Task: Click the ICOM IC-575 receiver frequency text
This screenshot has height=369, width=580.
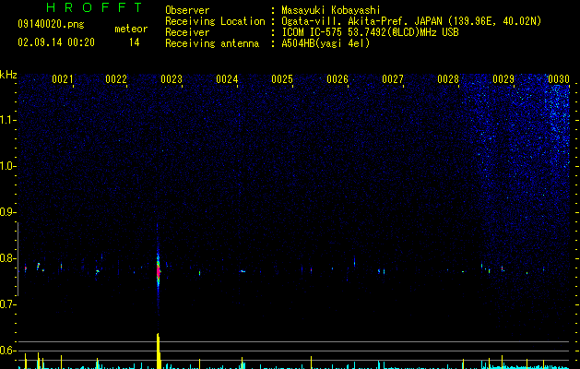Action: [371, 32]
